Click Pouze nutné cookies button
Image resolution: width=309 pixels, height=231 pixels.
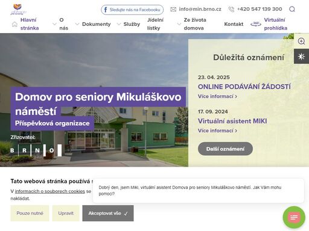point(30,213)
